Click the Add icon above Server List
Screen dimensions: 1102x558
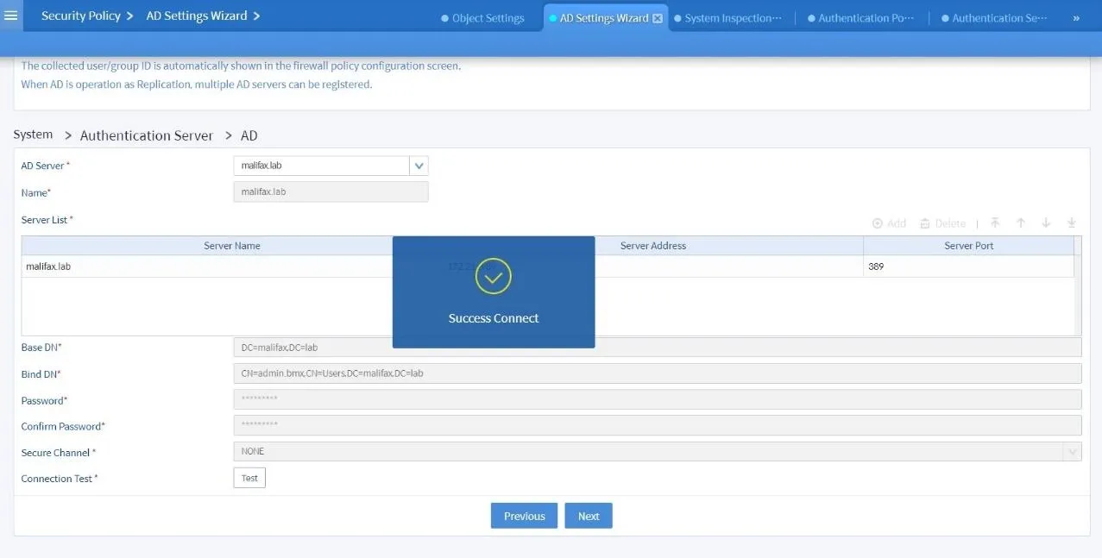(x=888, y=223)
